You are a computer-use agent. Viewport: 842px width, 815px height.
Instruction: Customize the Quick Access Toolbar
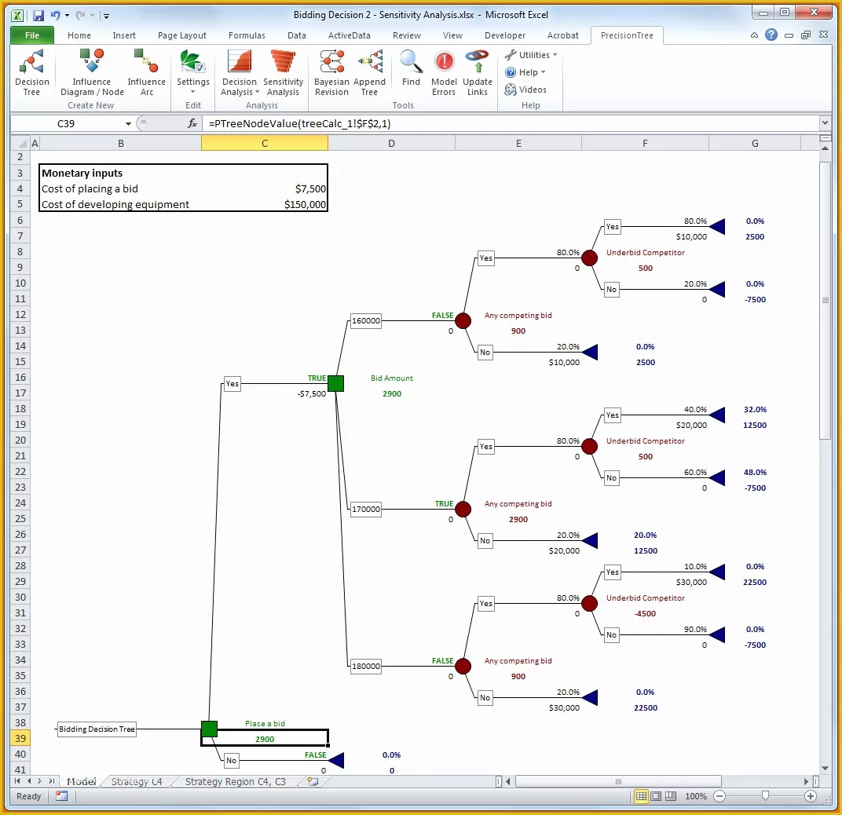pyautogui.click(x=106, y=16)
